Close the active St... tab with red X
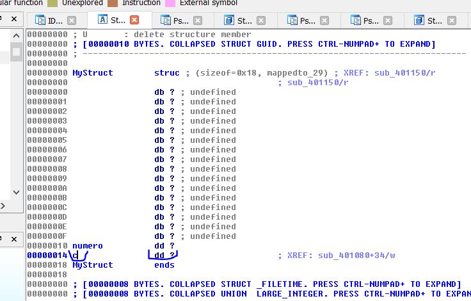The width and height of the screenshot is (471, 301). (134, 20)
